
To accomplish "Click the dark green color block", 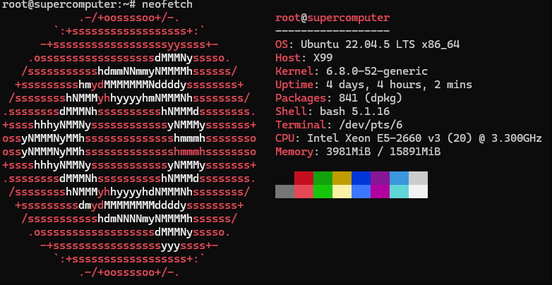I will pyautogui.click(x=323, y=178).
